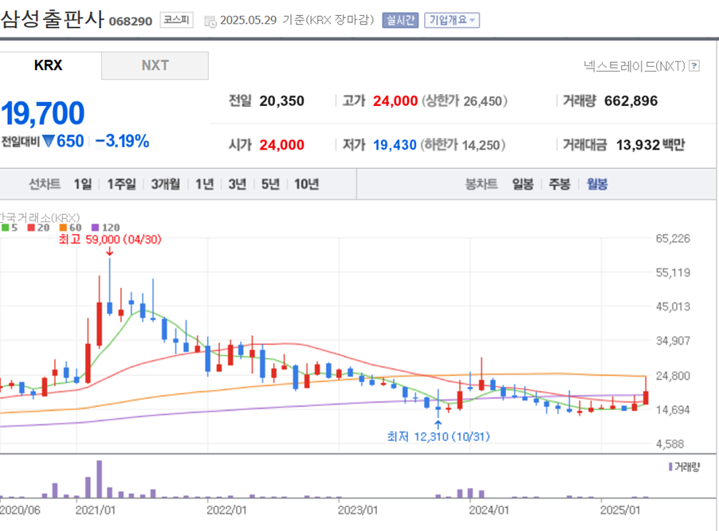Switch line chart to 10년
Viewport: 719px width, 531px height.
(x=307, y=184)
